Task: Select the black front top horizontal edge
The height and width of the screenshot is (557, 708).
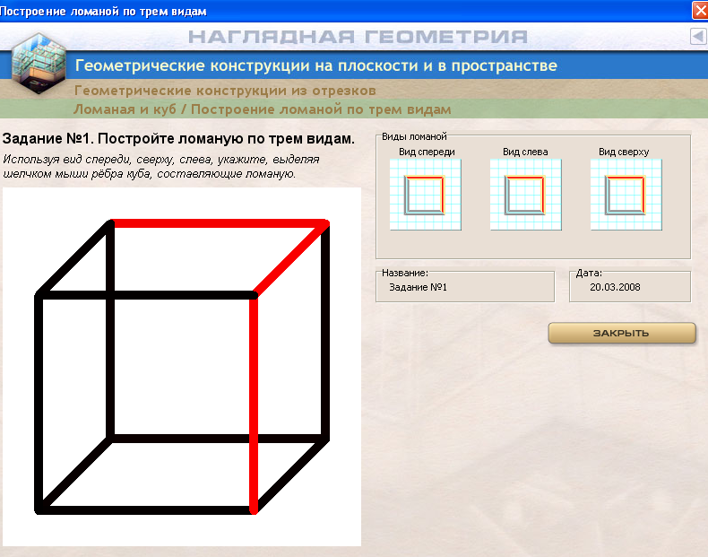Action: pos(146,295)
